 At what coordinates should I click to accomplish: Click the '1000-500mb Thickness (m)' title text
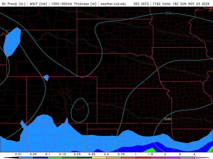pos(74,4)
